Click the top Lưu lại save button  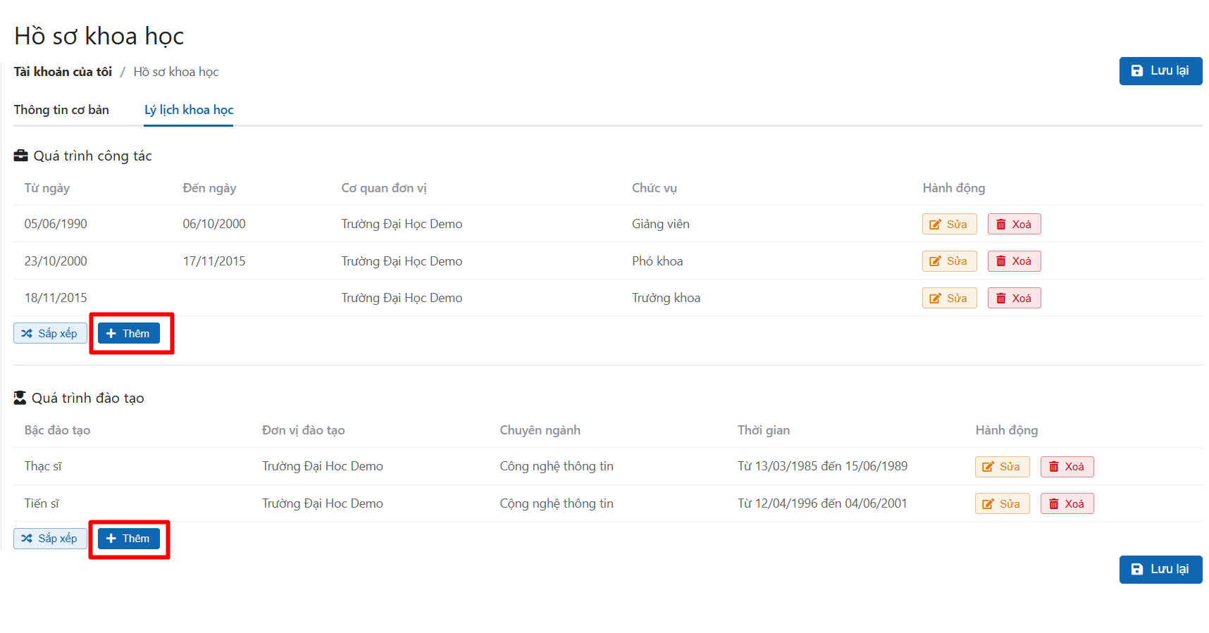(x=1160, y=71)
